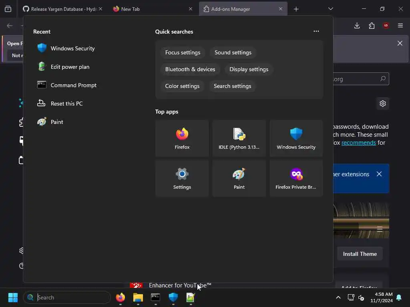Select Search settings quick search
410x307 pixels.
[x=233, y=86]
